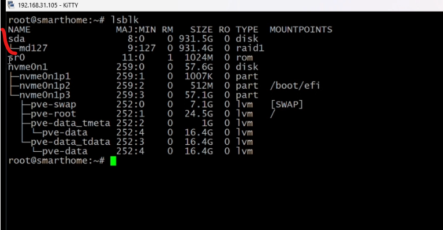Click the '57.1G' size value
Image resolution: width=443 pixels, height=230 pixels.
199,95
